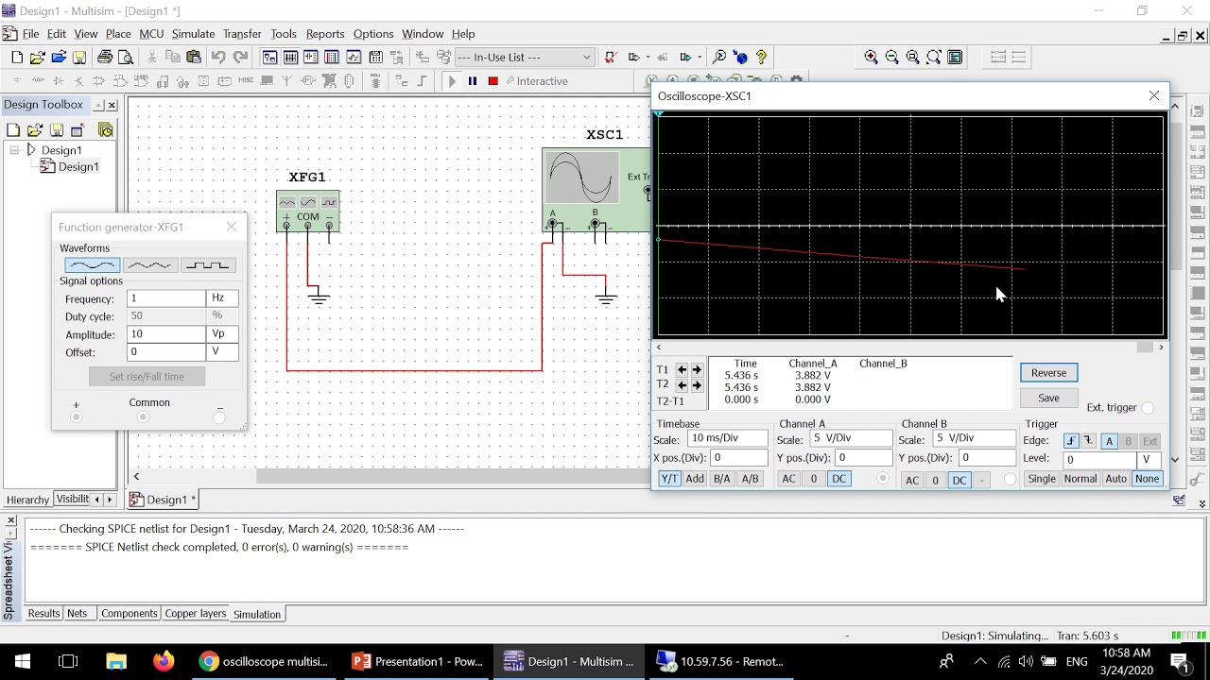The image size is (1210, 680).
Task: Open the frequency unit Hz dropdown
Action: [x=222, y=298]
